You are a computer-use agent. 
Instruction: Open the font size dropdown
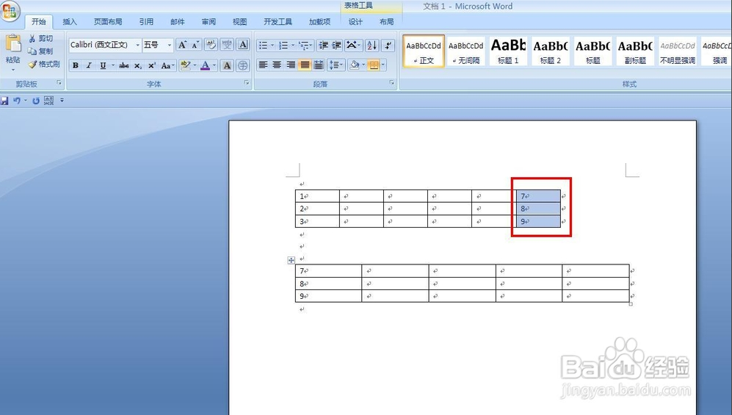170,45
